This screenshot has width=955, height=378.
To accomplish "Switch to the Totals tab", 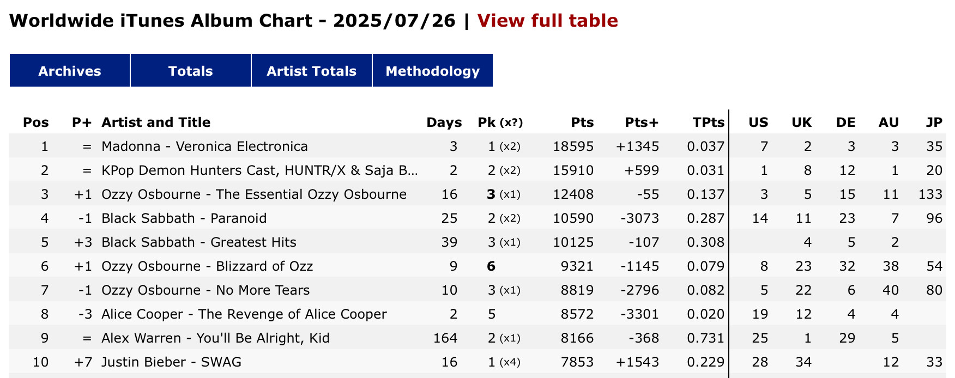I will tap(190, 71).
